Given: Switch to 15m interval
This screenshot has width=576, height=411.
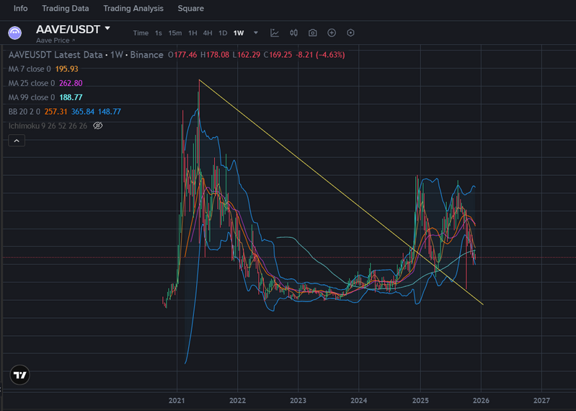Looking at the screenshot, I should (x=174, y=32).
